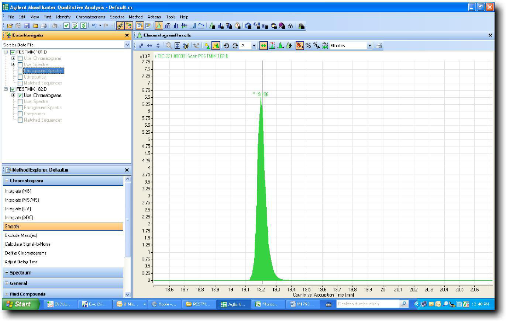Click the open folder icon in main toolbar
Viewport: 506px width, 321px height.
tap(35, 26)
